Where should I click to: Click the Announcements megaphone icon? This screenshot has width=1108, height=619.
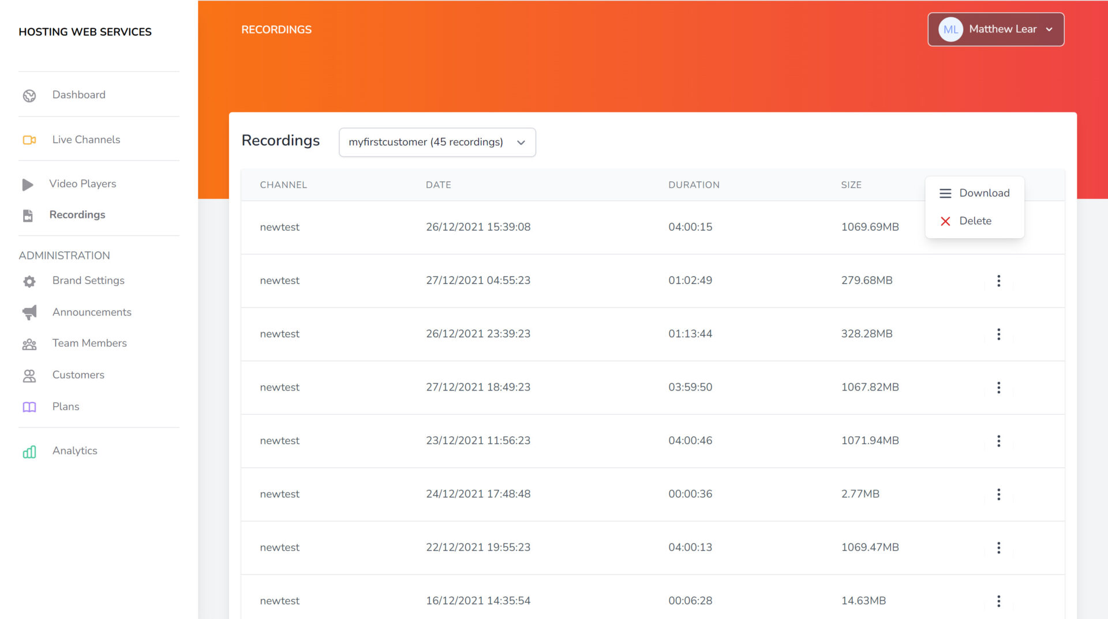coord(29,313)
